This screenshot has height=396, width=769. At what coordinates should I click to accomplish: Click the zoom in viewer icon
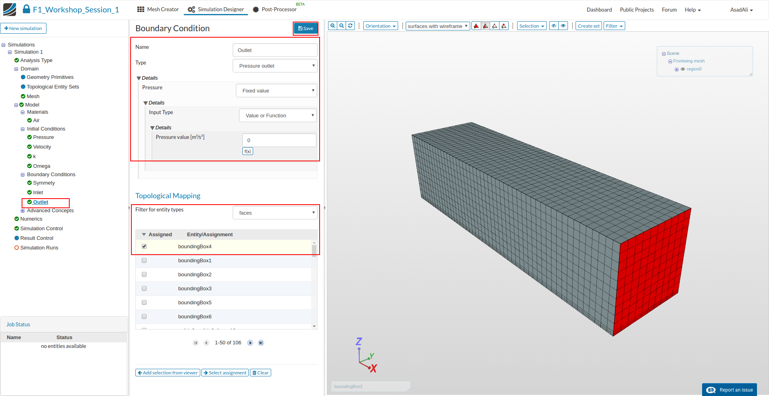click(332, 26)
